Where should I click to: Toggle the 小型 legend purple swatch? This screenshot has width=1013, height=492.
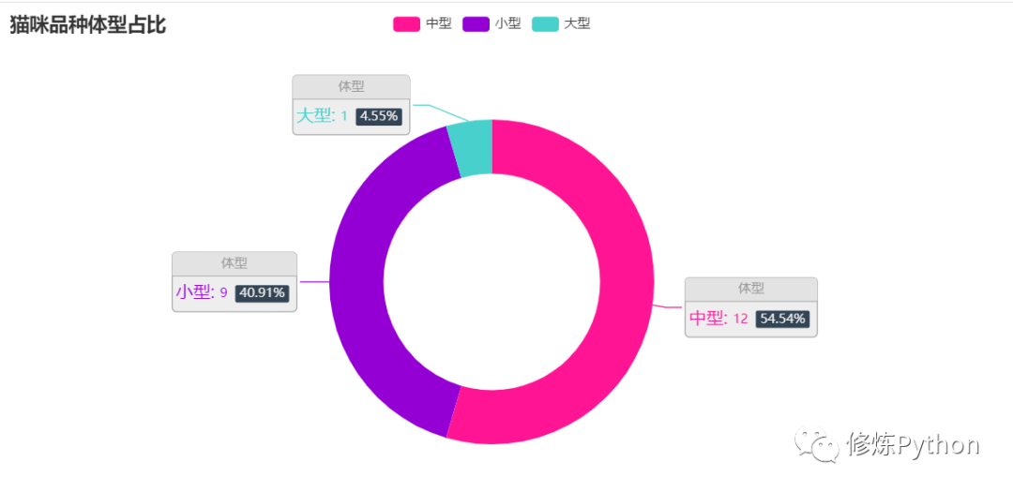tap(476, 23)
